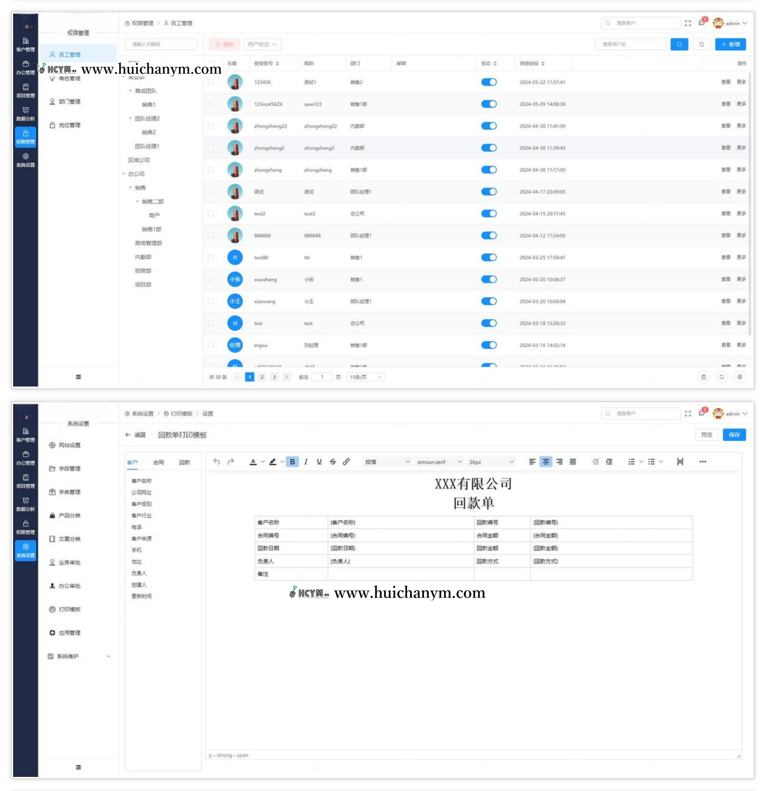
Task: Check the box for the test2 row
Action: [211, 213]
